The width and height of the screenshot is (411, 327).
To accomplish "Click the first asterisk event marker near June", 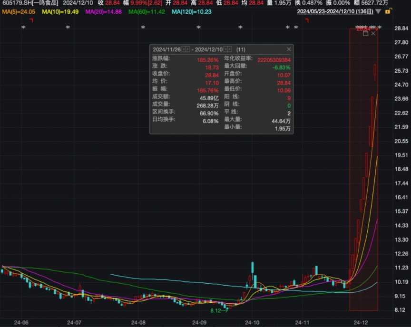I will pos(23,28).
